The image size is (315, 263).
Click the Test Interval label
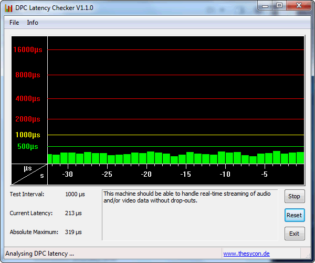27,194
